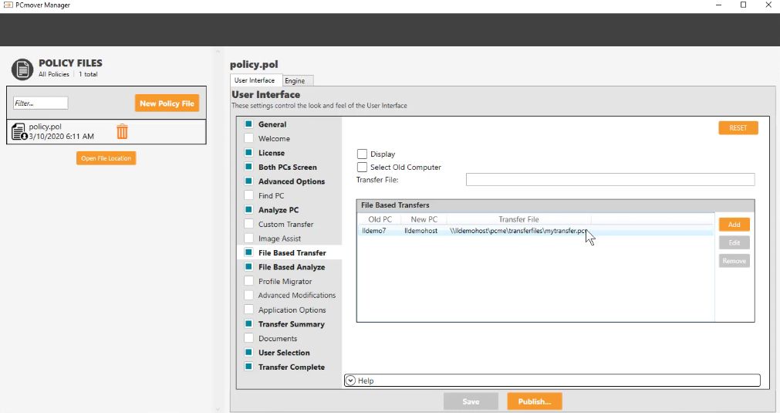Image resolution: width=780 pixels, height=413 pixels.
Task: Select policy.pol in the policy list
Action: click(x=106, y=132)
